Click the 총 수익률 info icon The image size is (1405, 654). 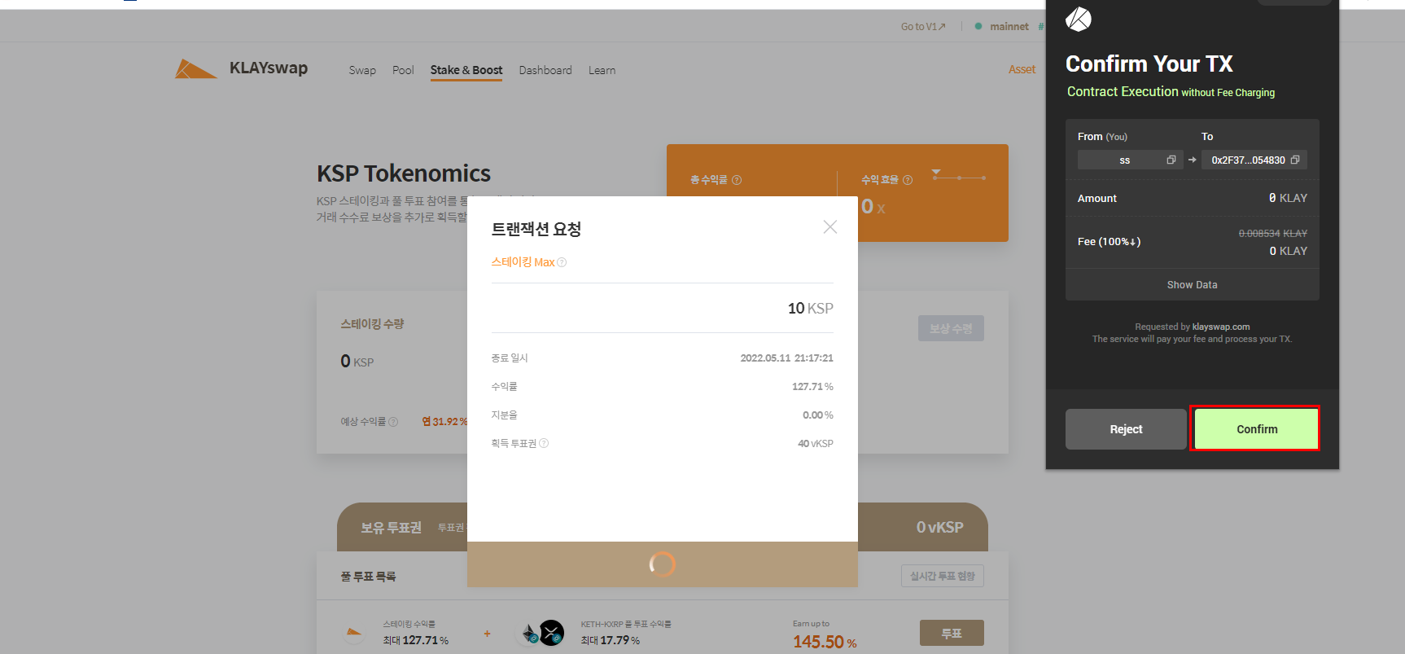pyautogui.click(x=737, y=180)
